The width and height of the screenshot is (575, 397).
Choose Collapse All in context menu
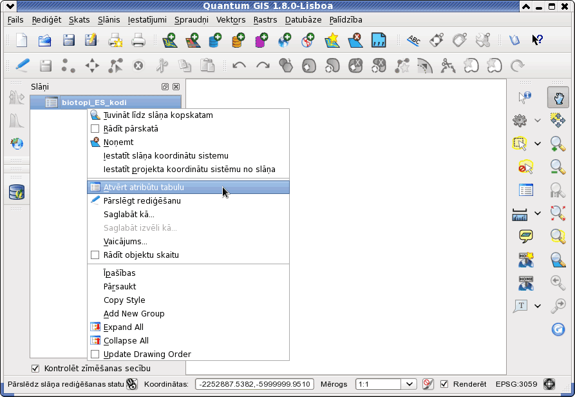(188, 341)
